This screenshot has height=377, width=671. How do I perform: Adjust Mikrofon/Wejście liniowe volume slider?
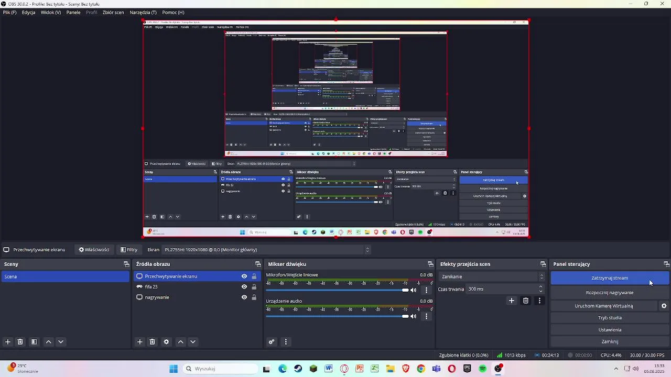(337, 290)
